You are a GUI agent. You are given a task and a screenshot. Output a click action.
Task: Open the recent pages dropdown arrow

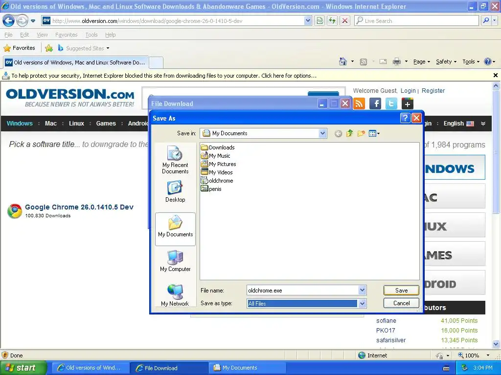(x=33, y=21)
